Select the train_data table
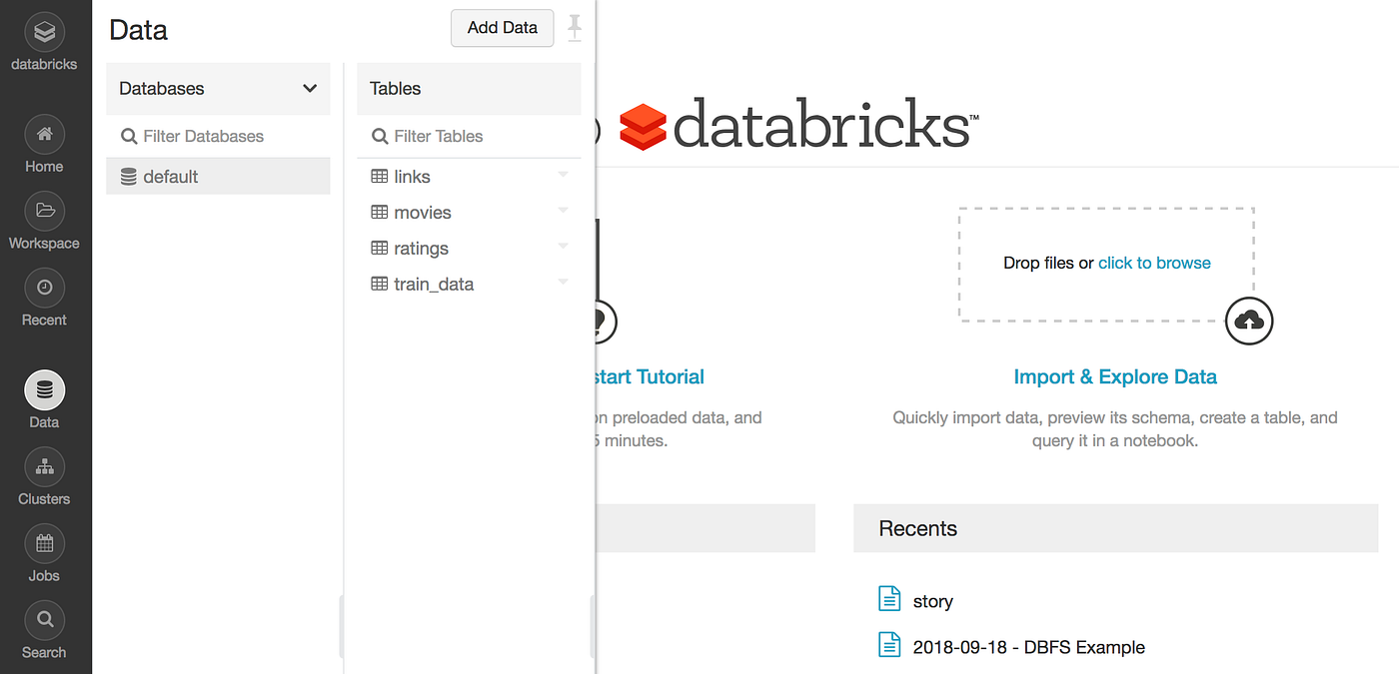 (433, 284)
